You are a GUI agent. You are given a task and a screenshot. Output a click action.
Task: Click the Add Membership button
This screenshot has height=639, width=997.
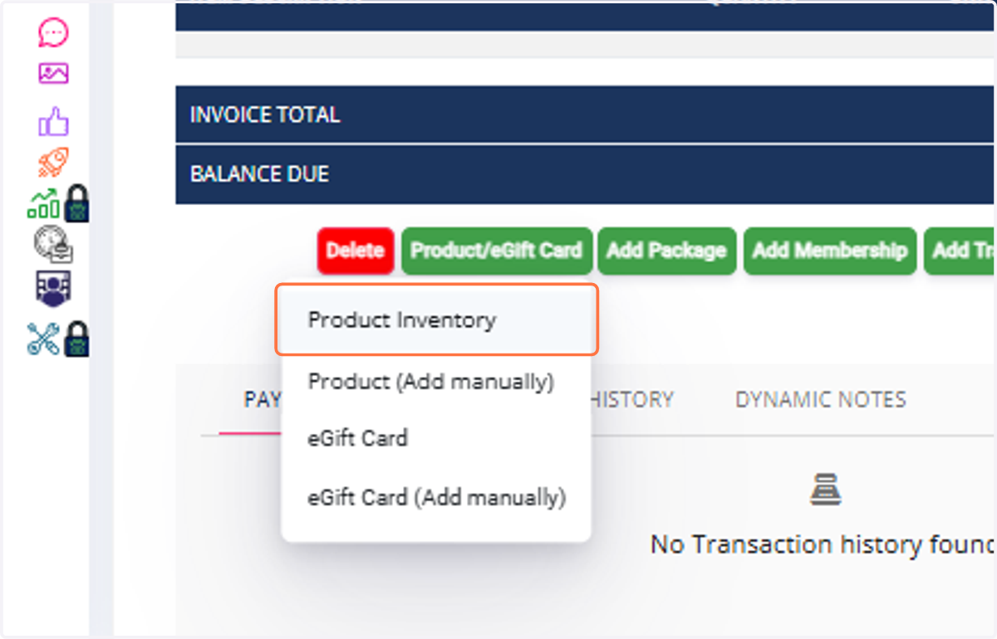[830, 251]
